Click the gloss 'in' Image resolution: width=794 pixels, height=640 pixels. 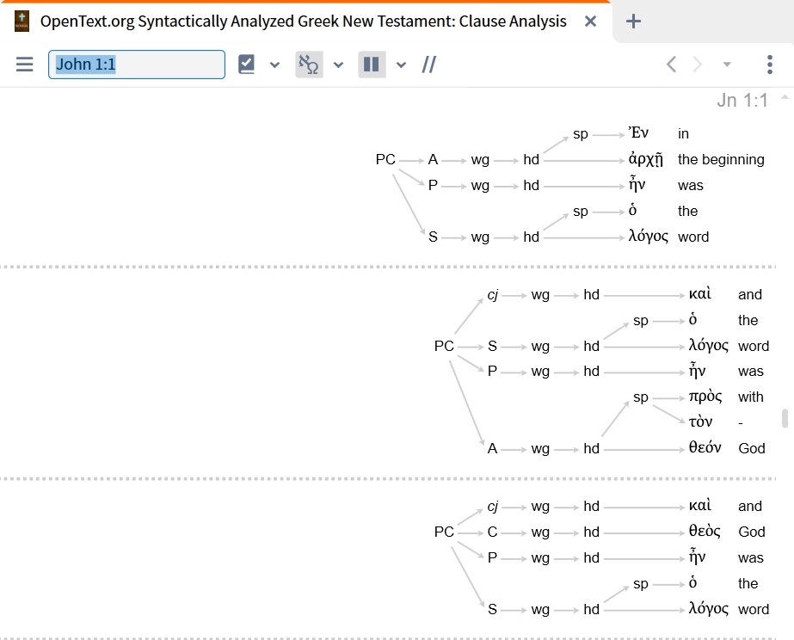coord(683,133)
